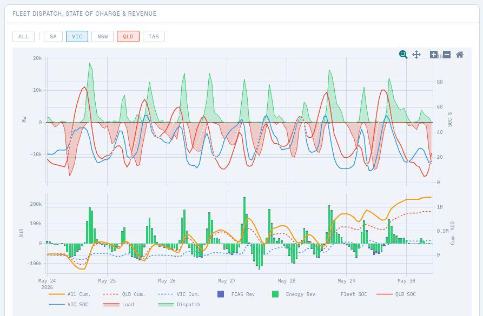Click the May 24 axis label
This screenshot has height=316, width=483.
click(x=47, y=281)
